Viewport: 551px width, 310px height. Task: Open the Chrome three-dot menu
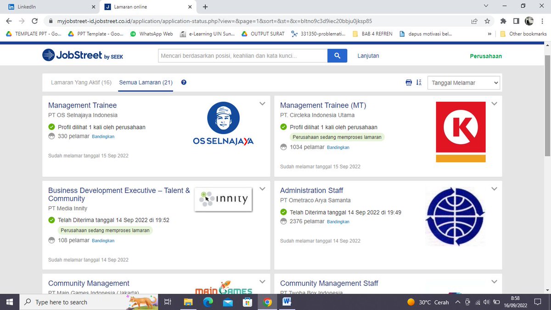542,21
